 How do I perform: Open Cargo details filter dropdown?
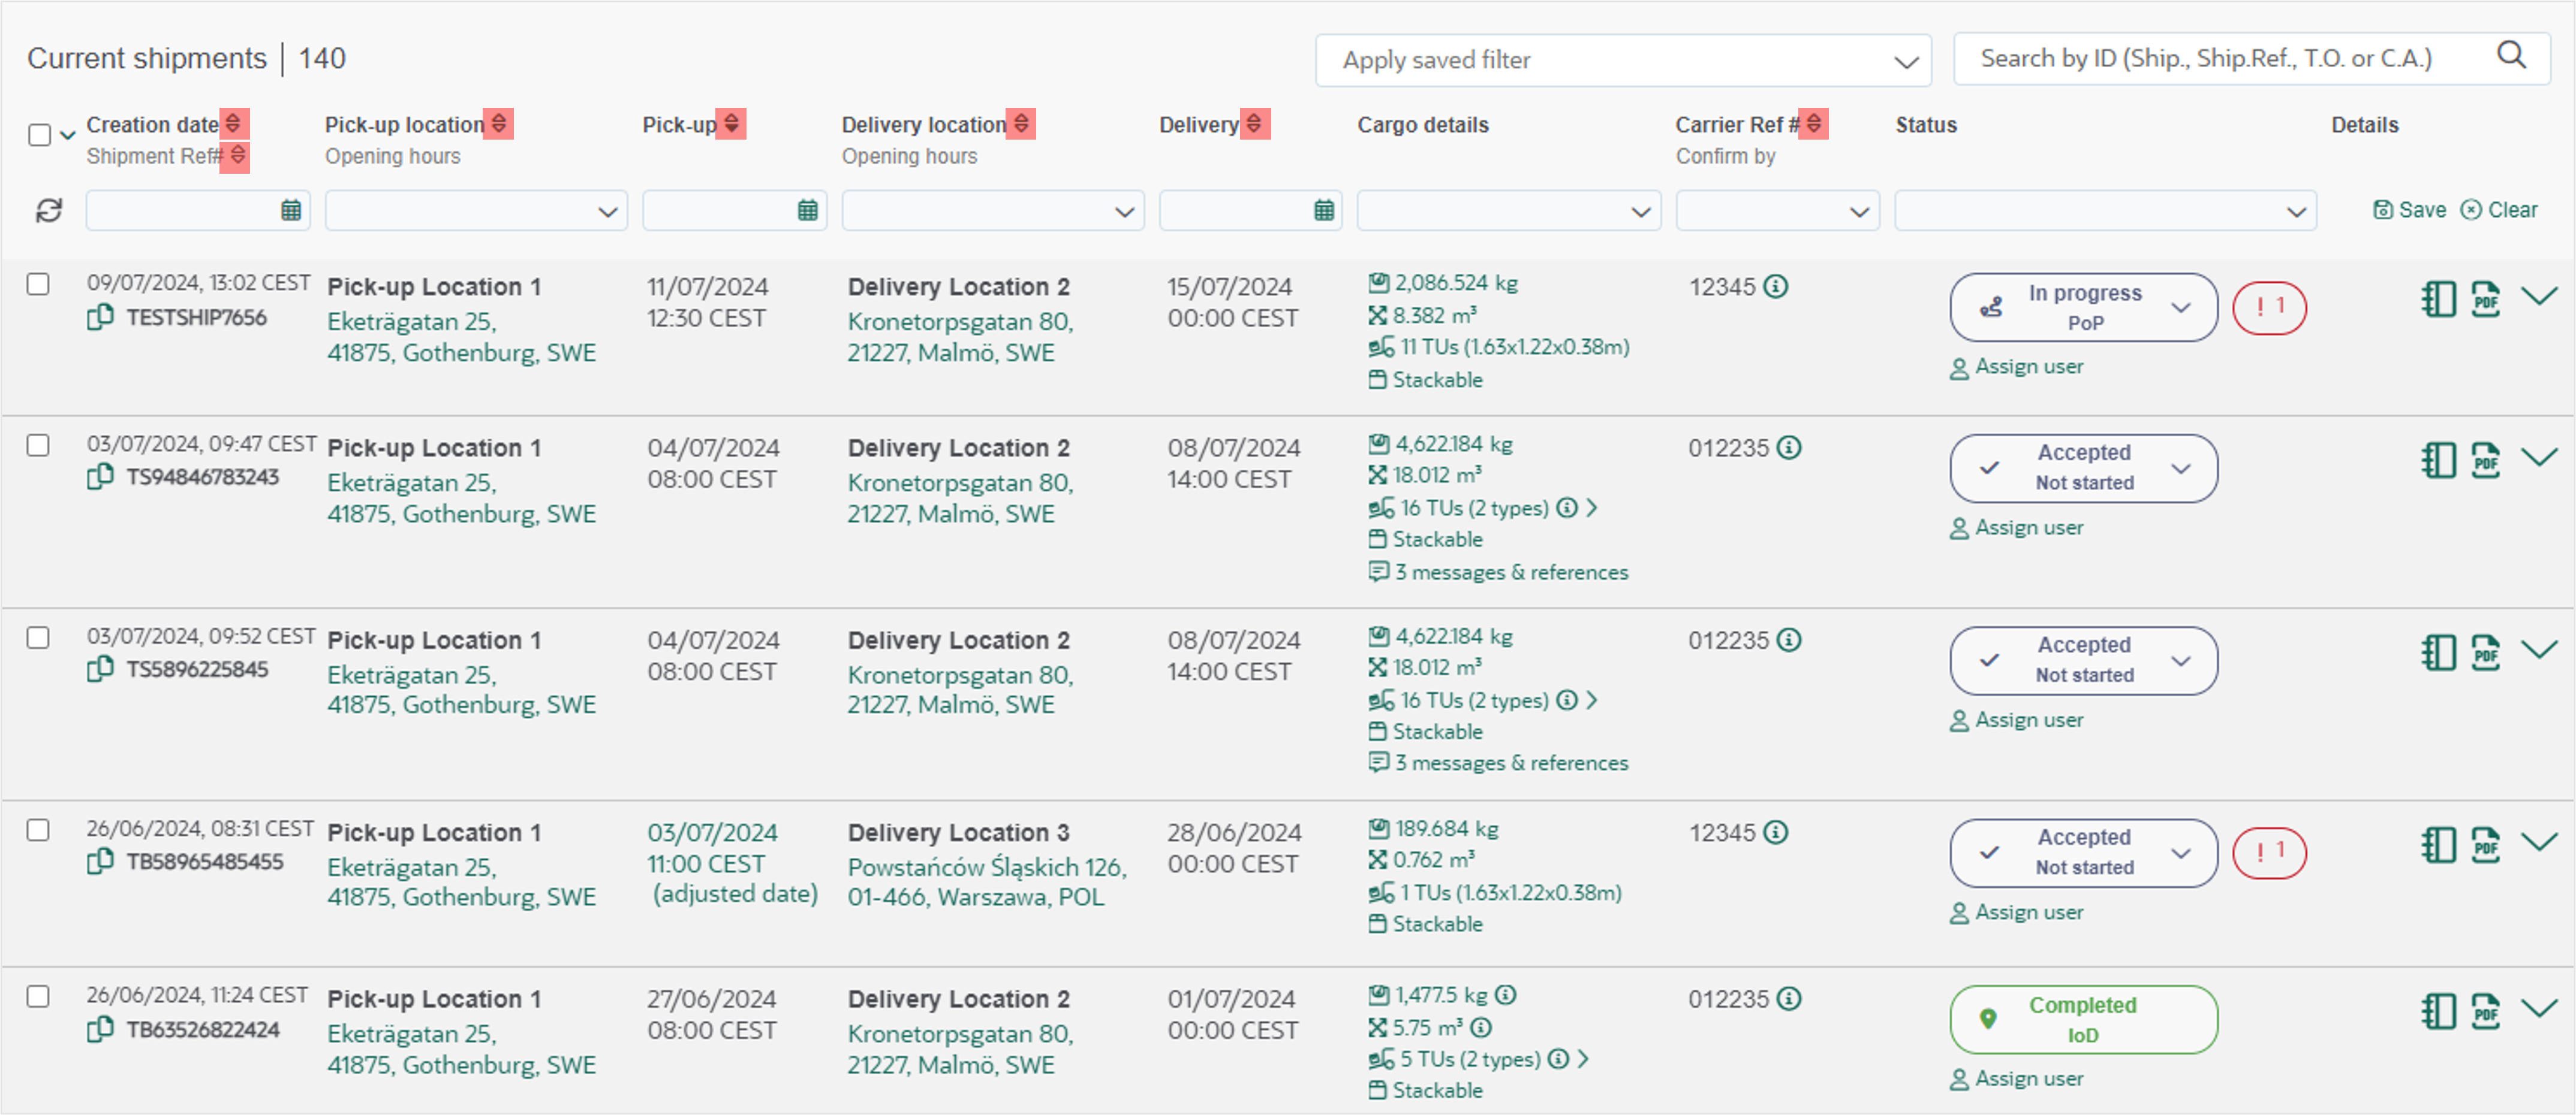[1509, 211]
